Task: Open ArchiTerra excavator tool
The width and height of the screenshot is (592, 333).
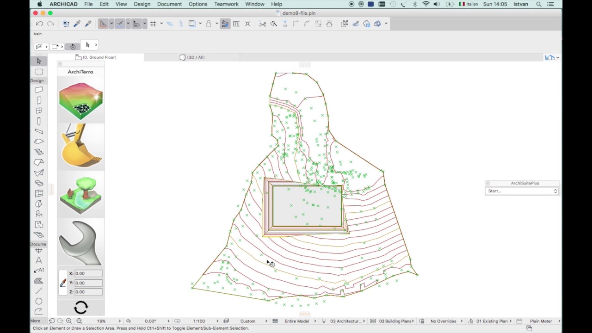Action: pyautogui.click(x=80, y=146)
